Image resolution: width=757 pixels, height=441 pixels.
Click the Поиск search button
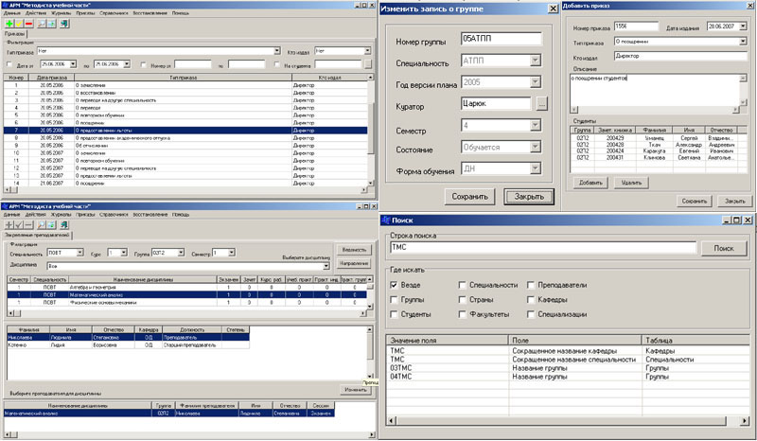(x=723, y=248)
